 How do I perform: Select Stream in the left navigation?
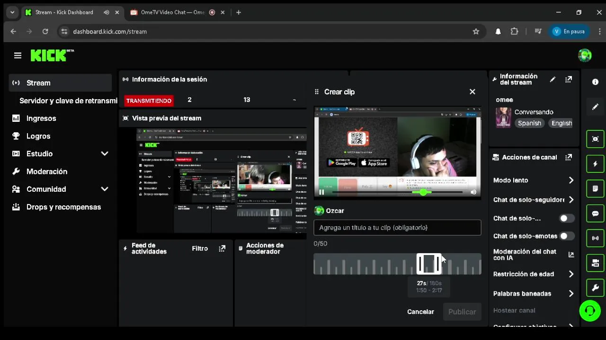tap(60, 83)
